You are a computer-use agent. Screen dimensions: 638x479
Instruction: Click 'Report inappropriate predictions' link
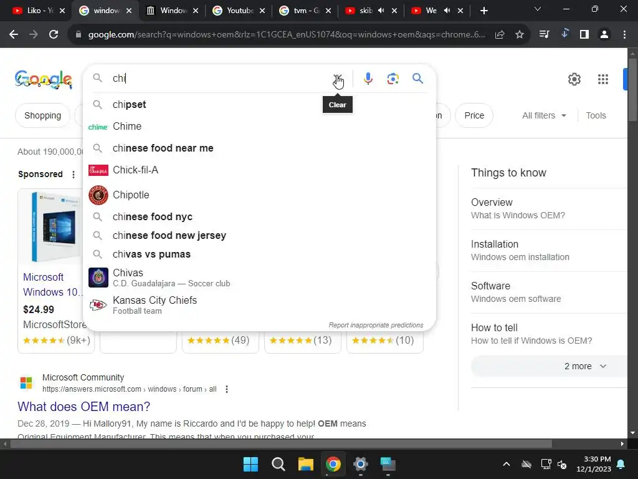pos(376,325)
